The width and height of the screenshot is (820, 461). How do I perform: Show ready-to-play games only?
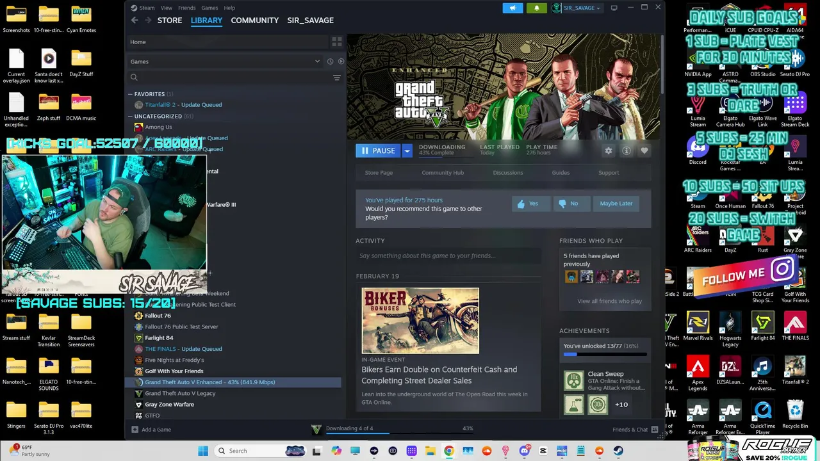[x=341, y=61]
